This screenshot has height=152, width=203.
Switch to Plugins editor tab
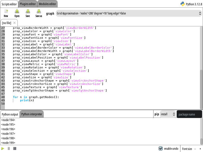click(28, 4)
